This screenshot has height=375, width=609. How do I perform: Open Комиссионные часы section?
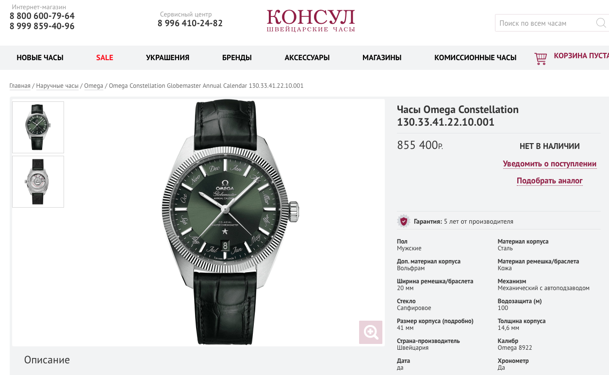click(x=475, y=58)
